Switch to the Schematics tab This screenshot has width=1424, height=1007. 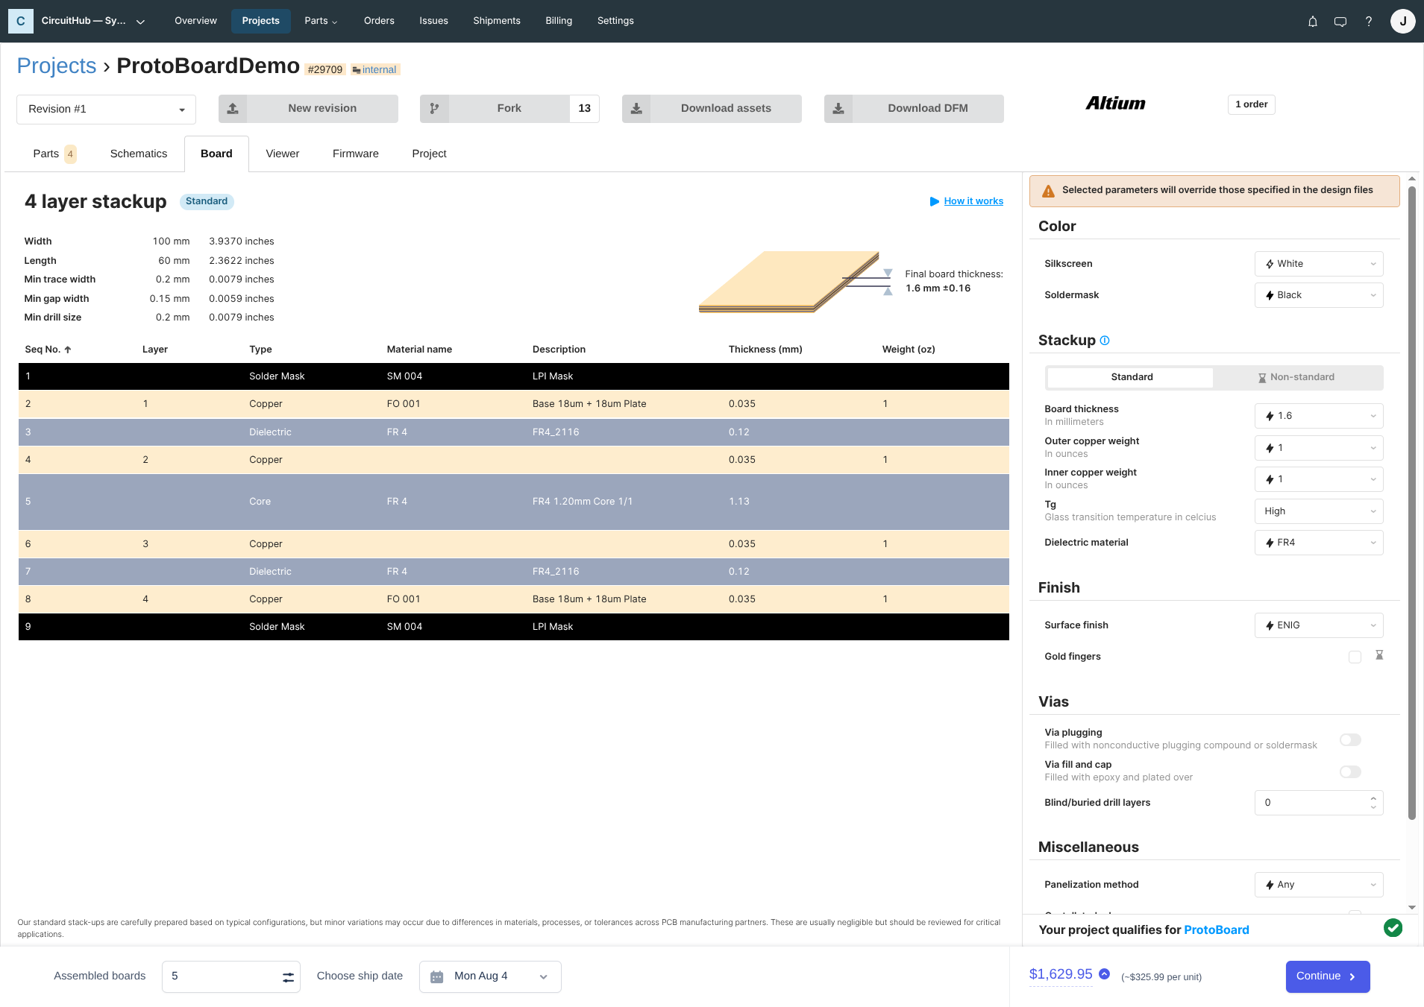tap(138, 154)
